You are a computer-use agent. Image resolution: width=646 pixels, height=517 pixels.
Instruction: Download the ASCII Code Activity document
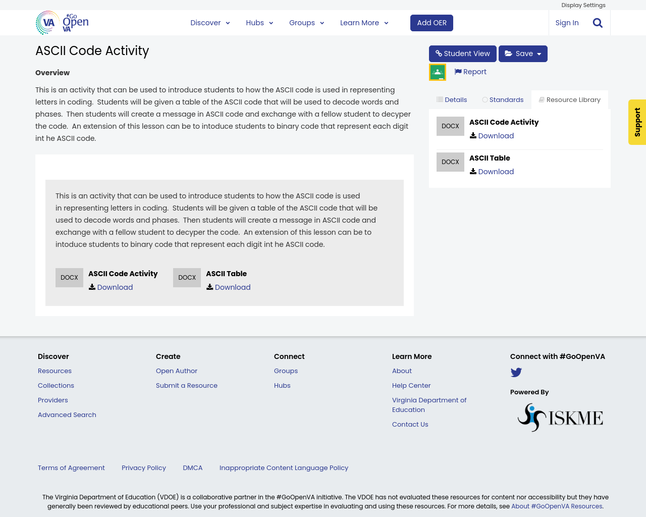pos(492,135)
